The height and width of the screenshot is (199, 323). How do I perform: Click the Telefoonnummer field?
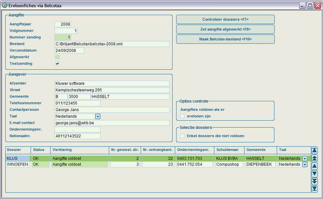pos(78,103)
